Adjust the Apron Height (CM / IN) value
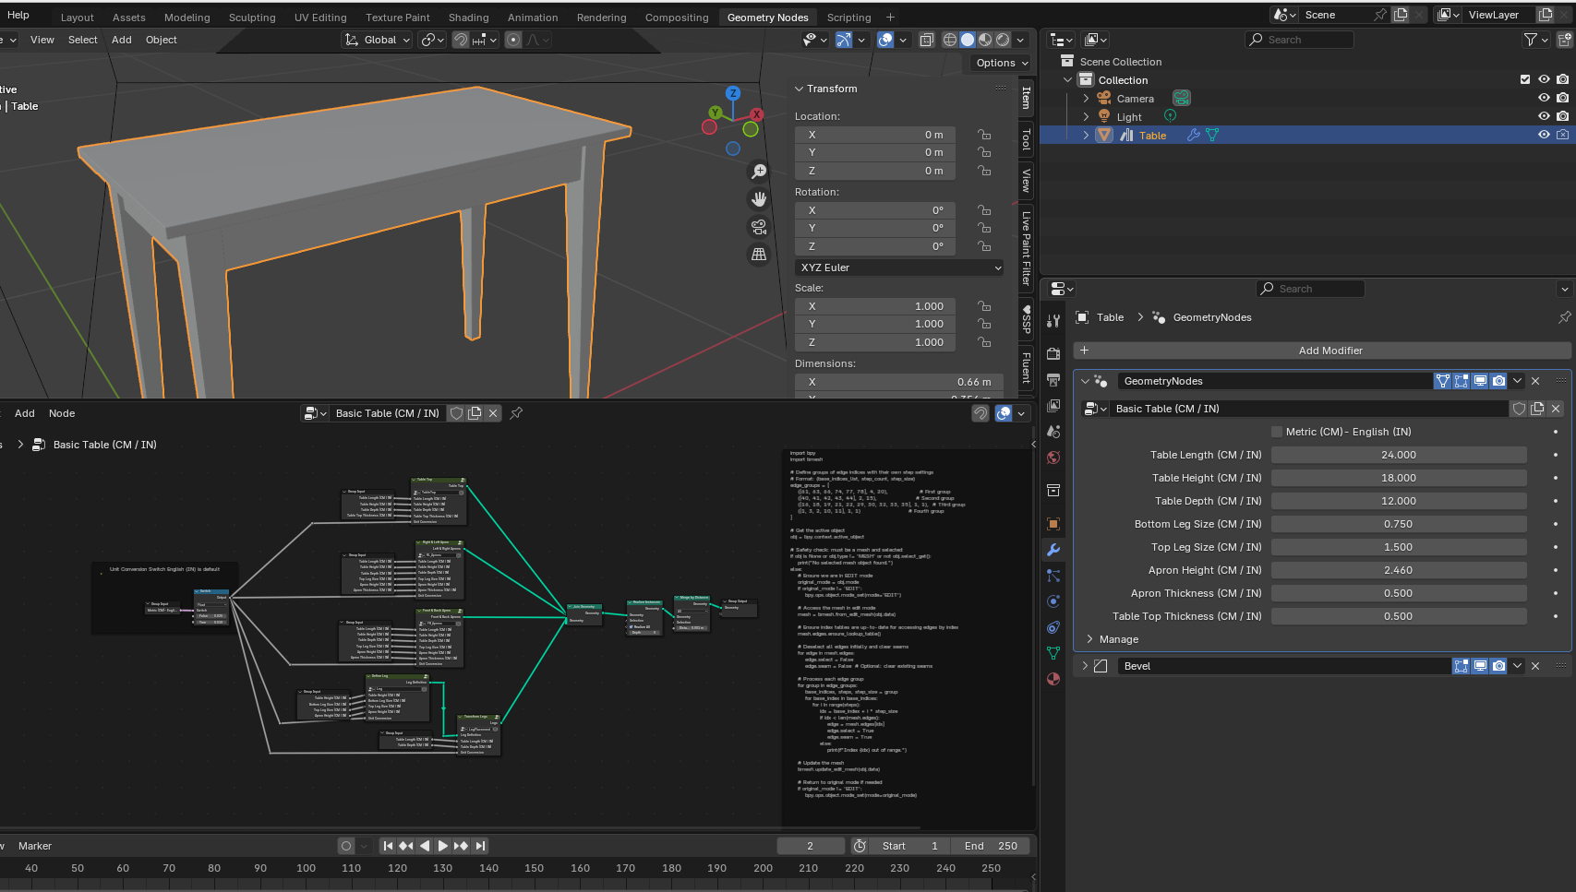 click(1399, 570)
